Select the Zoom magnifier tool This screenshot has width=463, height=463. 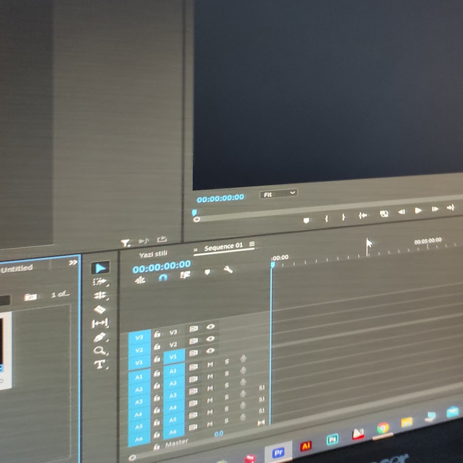(100, 350)
